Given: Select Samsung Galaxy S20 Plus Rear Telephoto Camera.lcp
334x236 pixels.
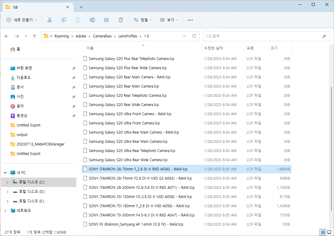Looking at the screenshot, I should pos(186,58).
